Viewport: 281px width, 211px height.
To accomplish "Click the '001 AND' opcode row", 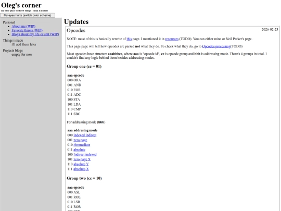I will [x=74, y=85].
